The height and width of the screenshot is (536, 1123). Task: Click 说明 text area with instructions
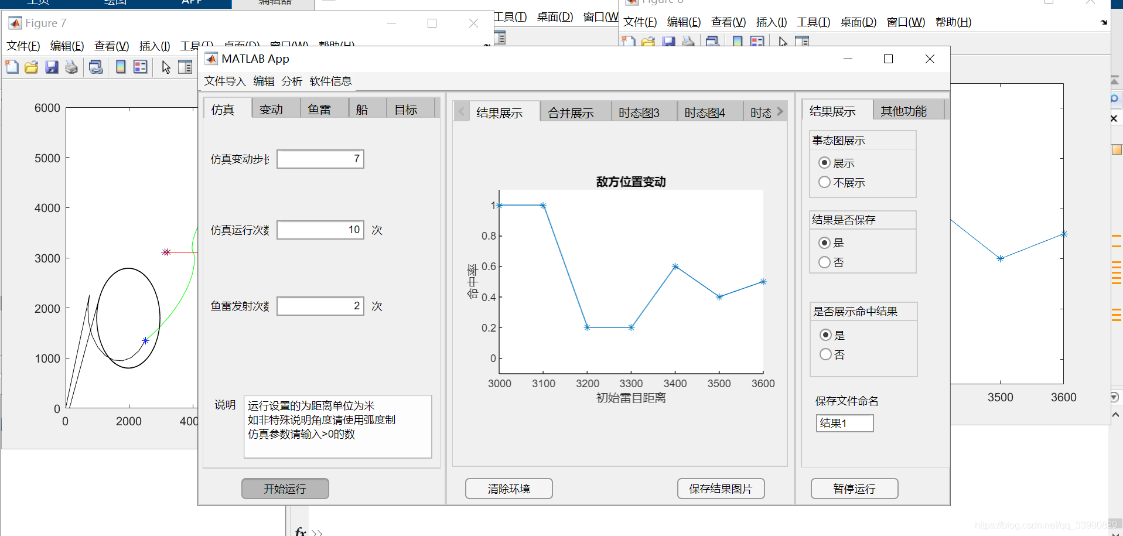[x=338, y=426]
